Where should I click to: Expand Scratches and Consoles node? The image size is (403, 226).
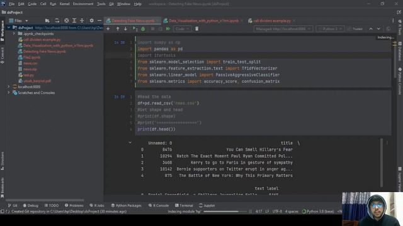9,92
